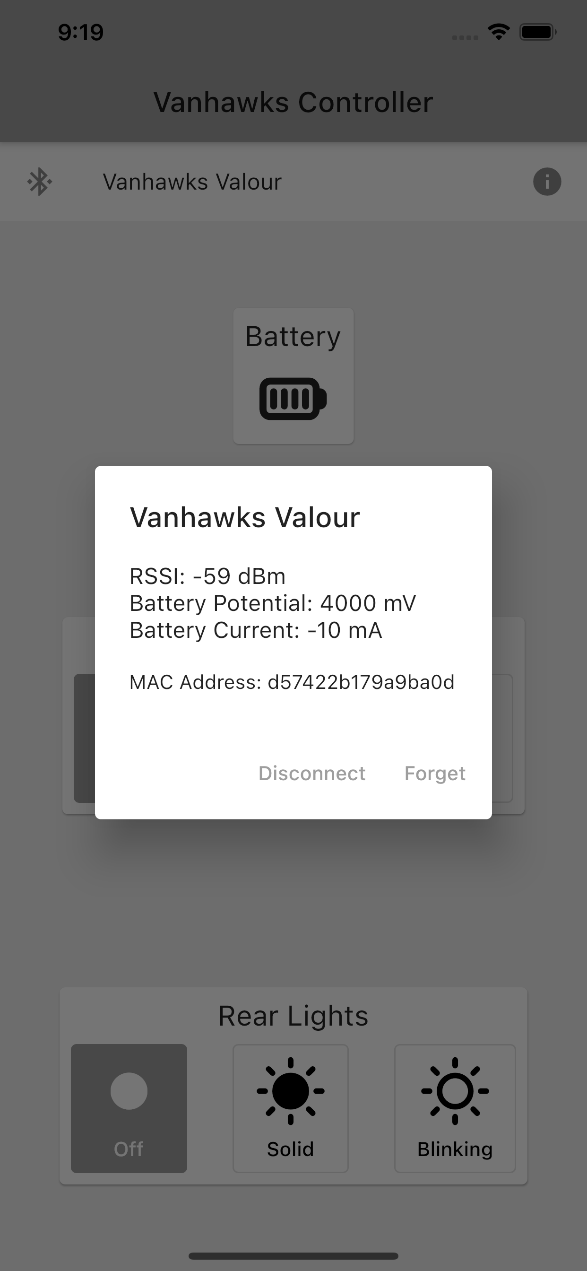Tap the home indicator bar
The width and height of the screenshot is (587, 1271).
pyautogui.click(x=293, y=1256)
